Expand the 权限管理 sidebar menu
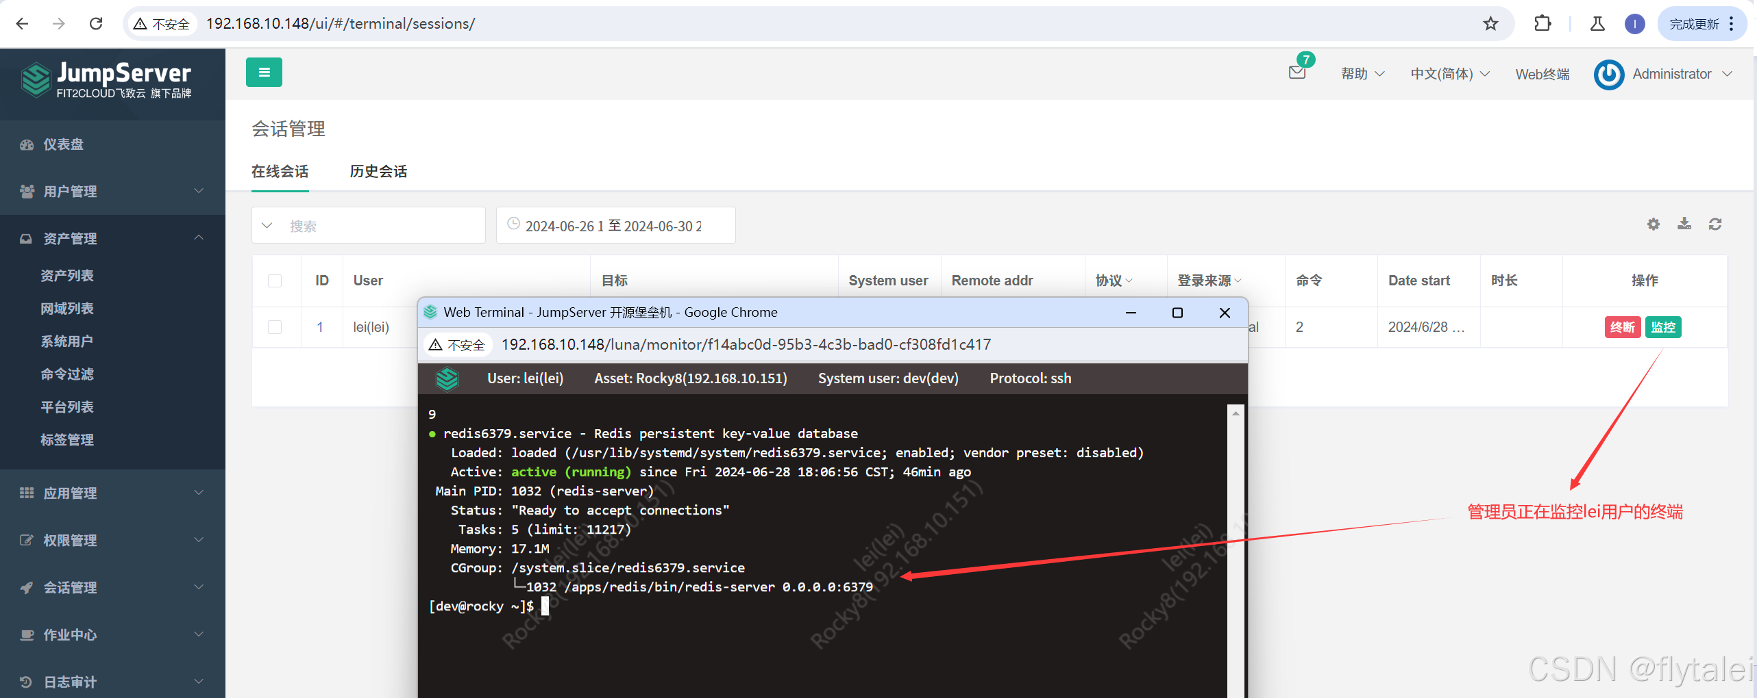 (x=112, y=540)
